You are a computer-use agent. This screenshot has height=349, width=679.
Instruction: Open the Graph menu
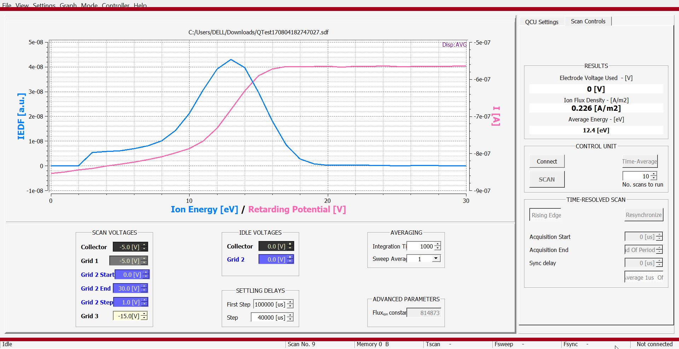68,5
